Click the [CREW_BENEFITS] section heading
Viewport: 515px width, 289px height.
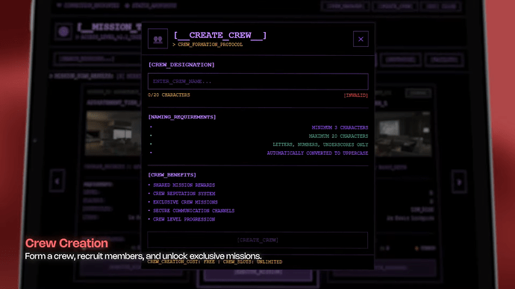pyautogui.click(x=172, y=175)
